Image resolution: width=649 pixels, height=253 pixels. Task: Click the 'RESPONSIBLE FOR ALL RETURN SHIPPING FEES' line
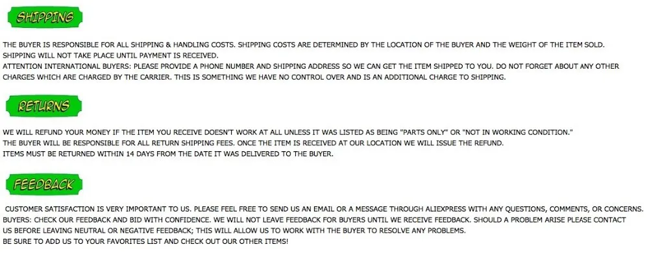coord(253,143)
